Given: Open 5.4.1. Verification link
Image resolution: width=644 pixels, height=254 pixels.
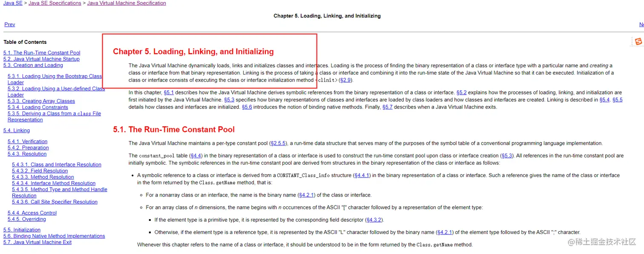Looking at the screenshot, I should (28, 142).
